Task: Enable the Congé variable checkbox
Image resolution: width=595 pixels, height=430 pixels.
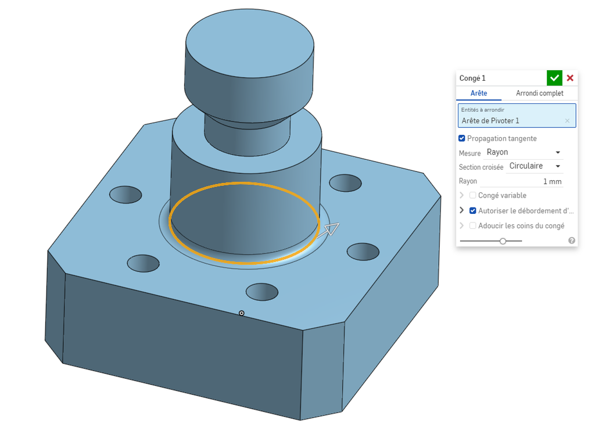Action: [473, 195]
